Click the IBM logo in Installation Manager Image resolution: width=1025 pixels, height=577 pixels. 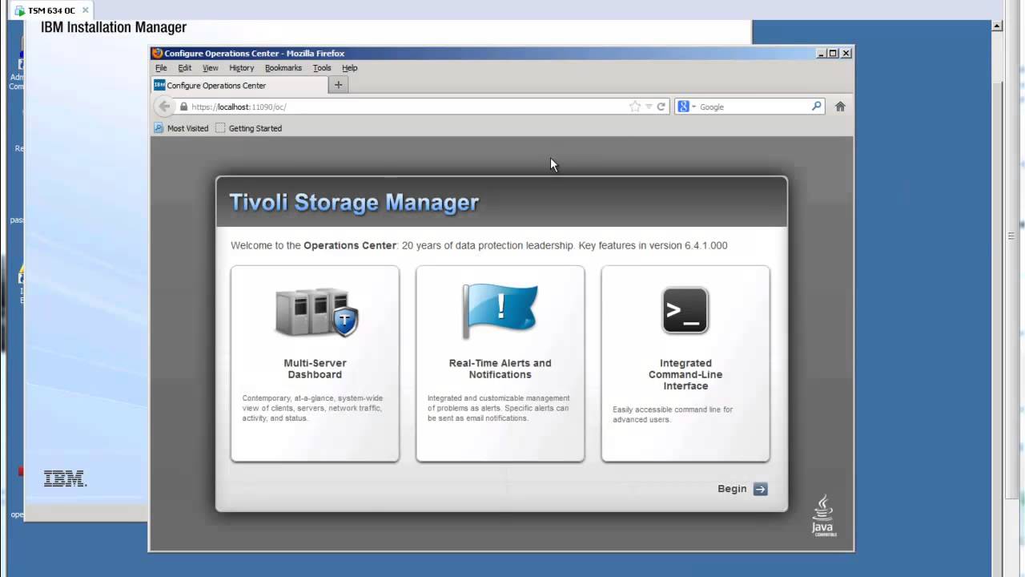click(65, 478)
